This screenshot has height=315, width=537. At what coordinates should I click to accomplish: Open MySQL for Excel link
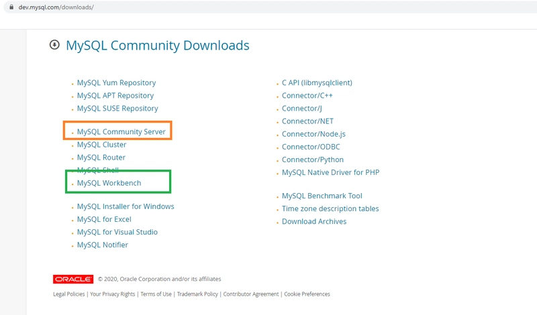(104, 219)
